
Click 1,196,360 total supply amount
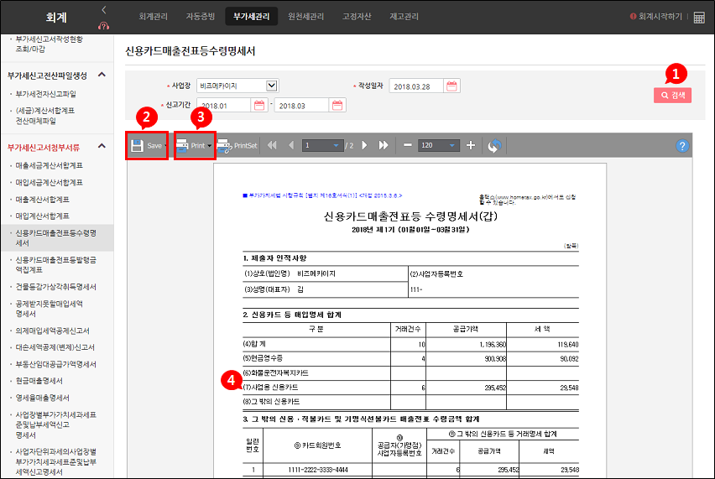[x=493, y=345]
